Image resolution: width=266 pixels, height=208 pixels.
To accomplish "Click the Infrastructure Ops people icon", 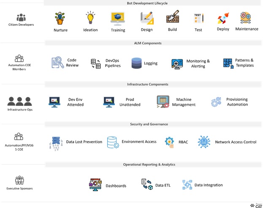I will click(20, 101).
